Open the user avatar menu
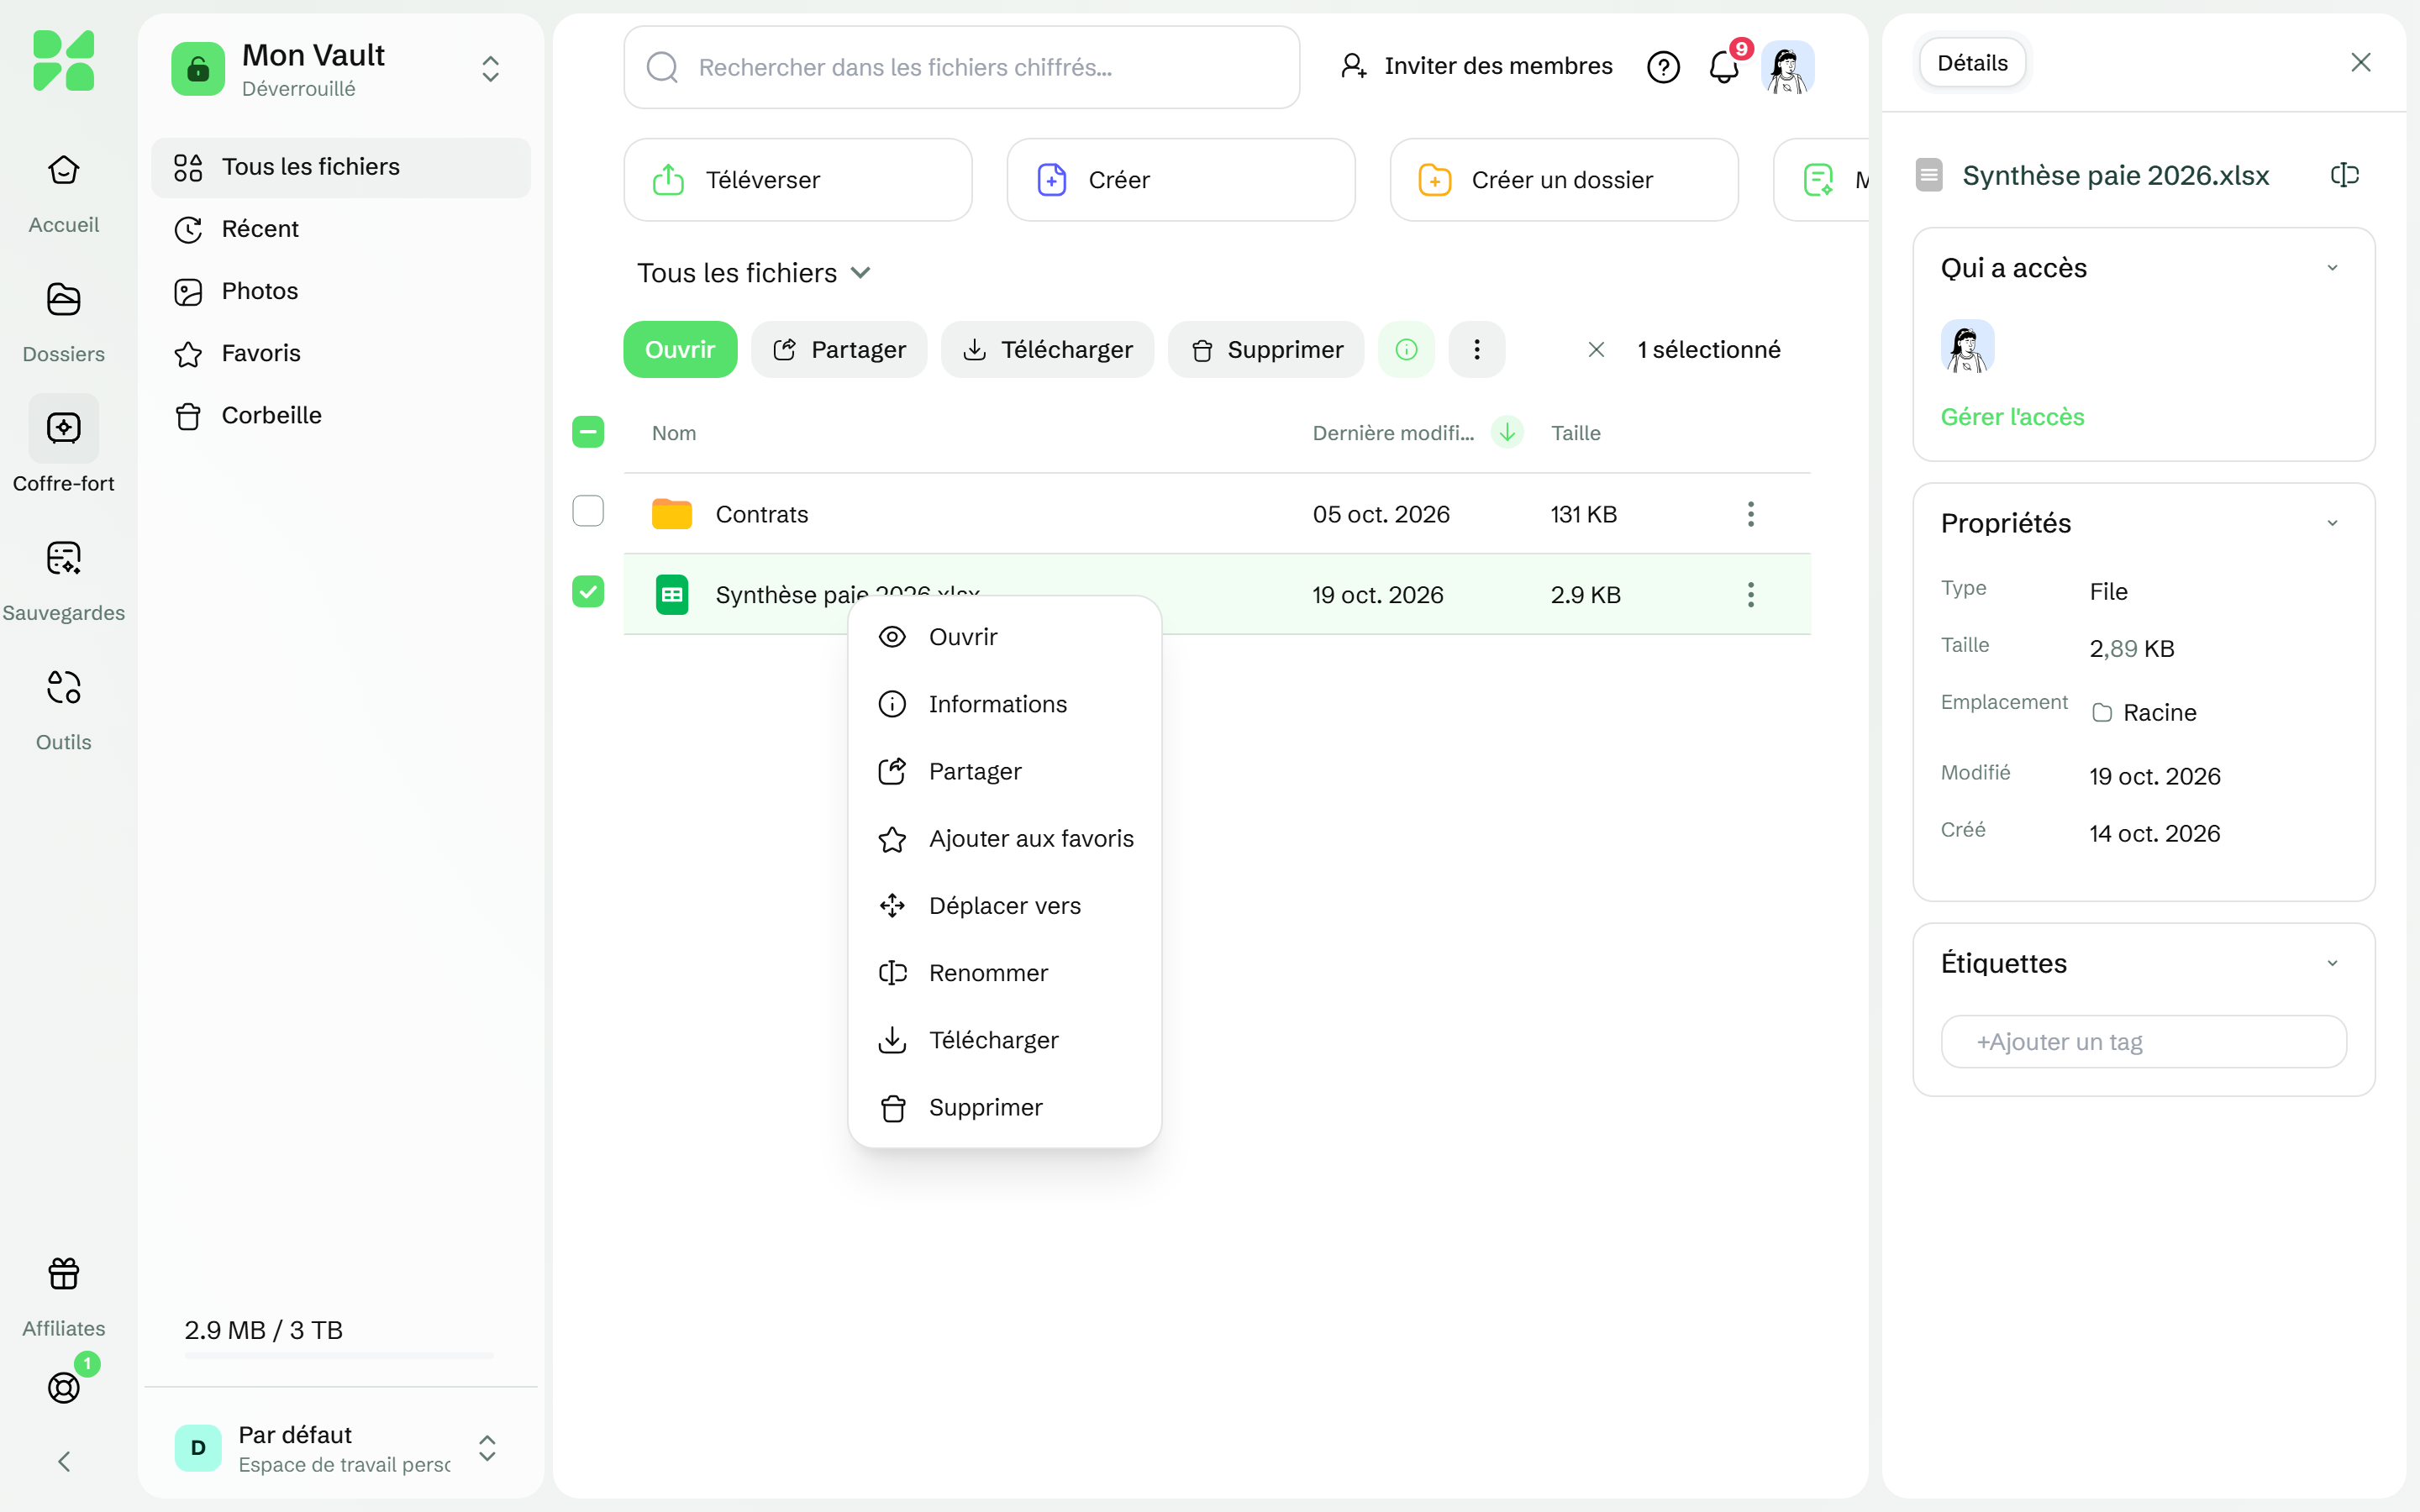 (1788, 67)
